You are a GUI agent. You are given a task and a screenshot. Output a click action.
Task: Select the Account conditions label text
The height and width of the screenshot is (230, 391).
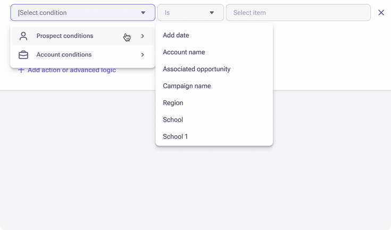click(64, 55)
